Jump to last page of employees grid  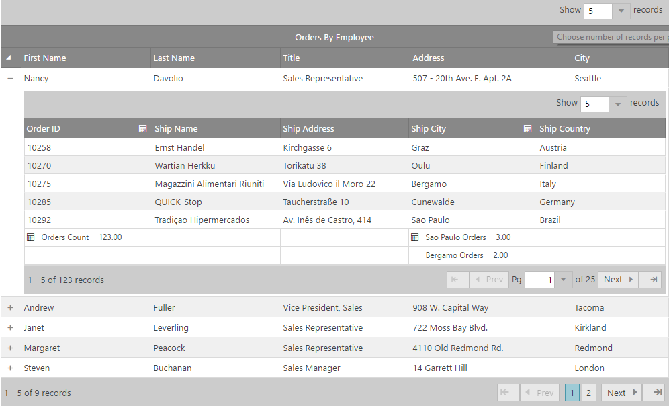point(654,393)
